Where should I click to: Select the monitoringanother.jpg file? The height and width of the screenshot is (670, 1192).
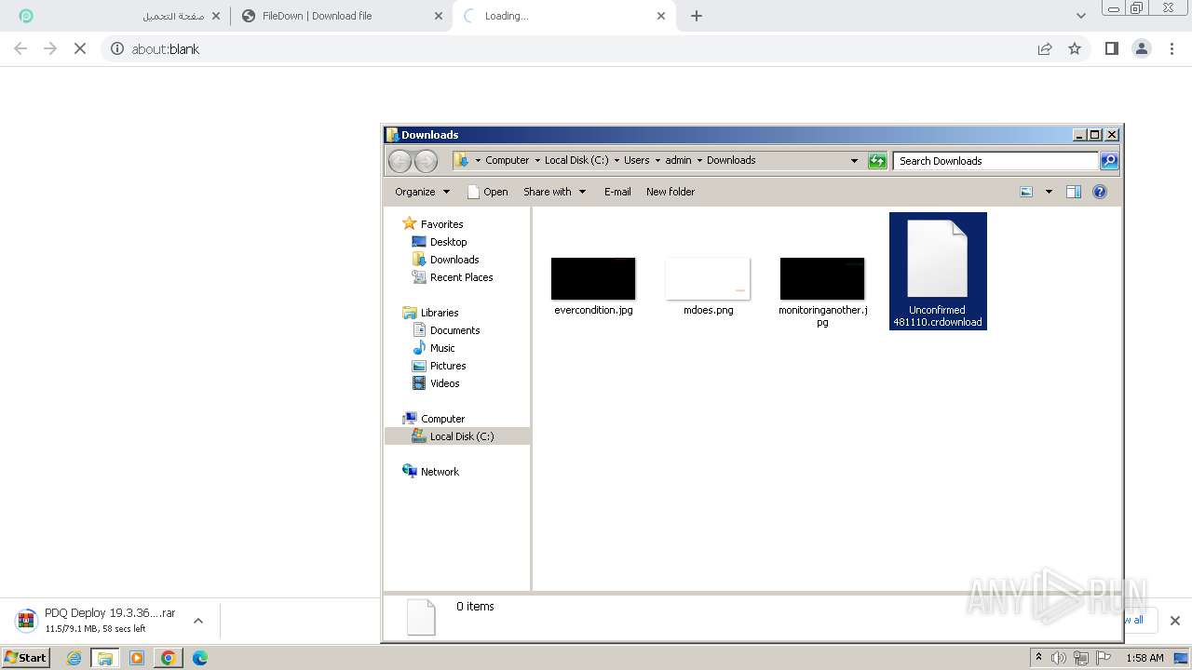822,292
